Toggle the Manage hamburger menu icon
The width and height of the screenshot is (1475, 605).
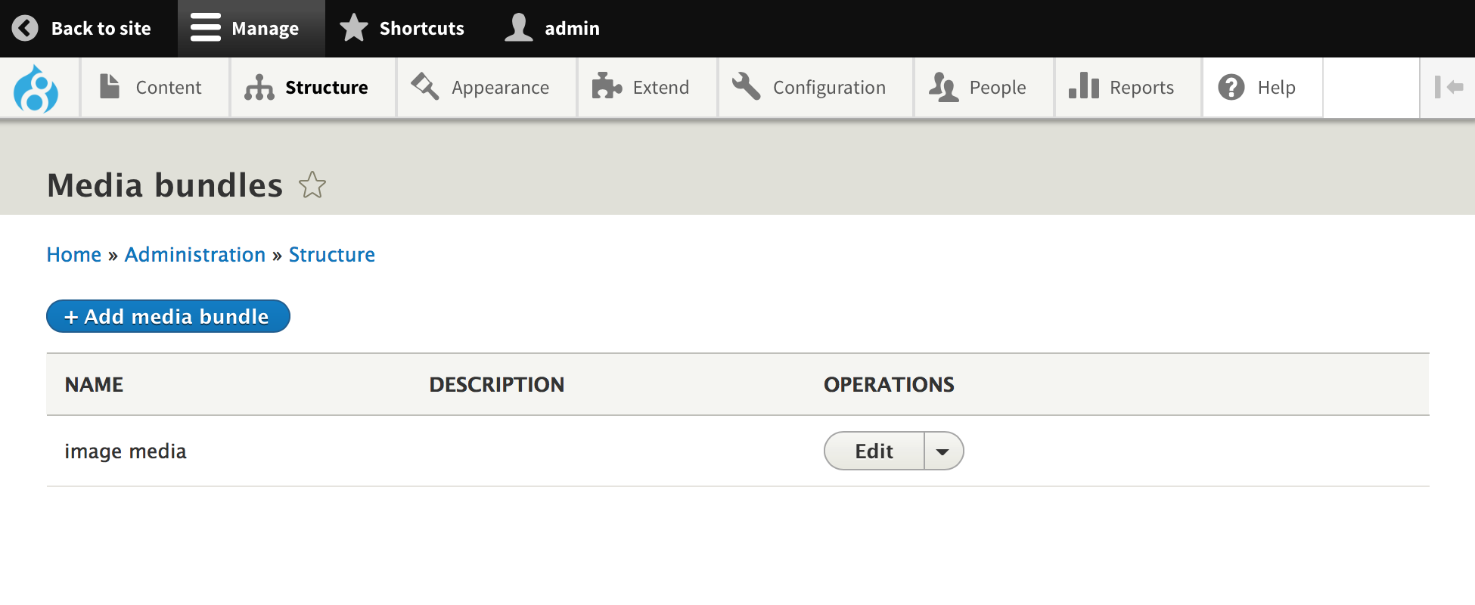(205, 28)
